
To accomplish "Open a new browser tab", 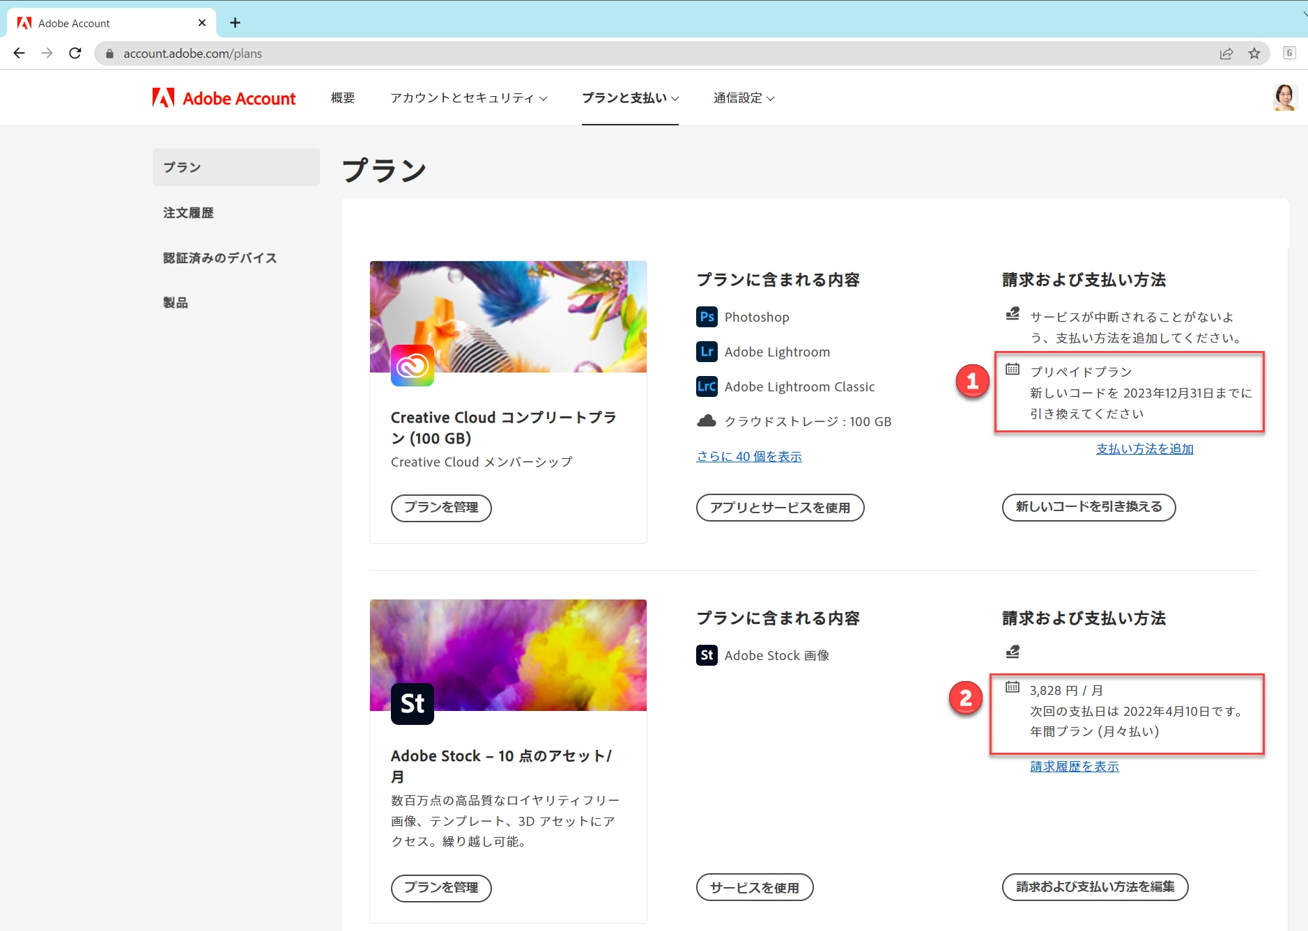I will coord(235,23).
